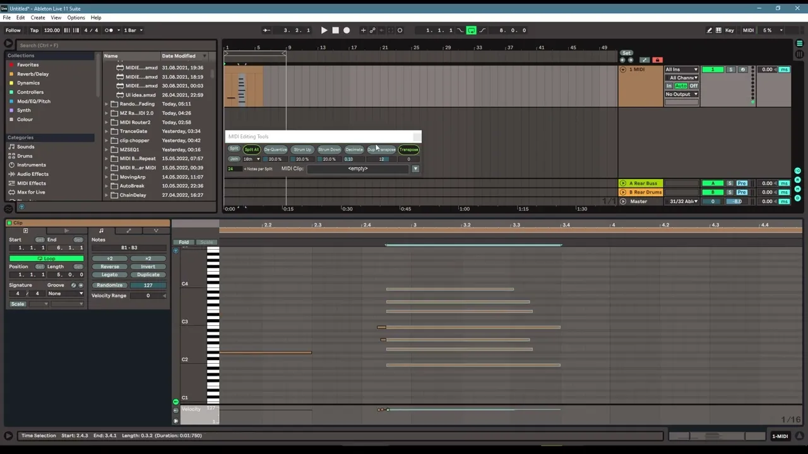Open the Master 31/32 output dropdown
This screenshot has height=454, width=808.
click(x=682, y=202)
